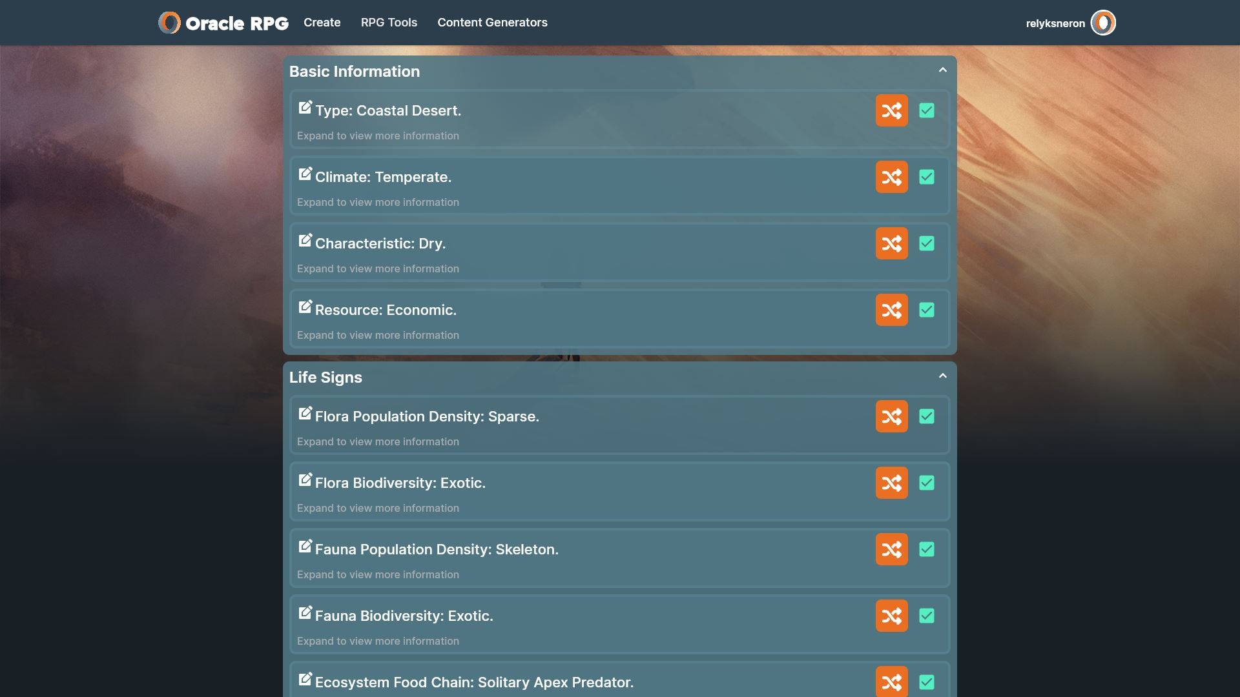Shuffle the Climate: Temperate value
This screenshot has width=1240, height=697.
pos(891,177)
